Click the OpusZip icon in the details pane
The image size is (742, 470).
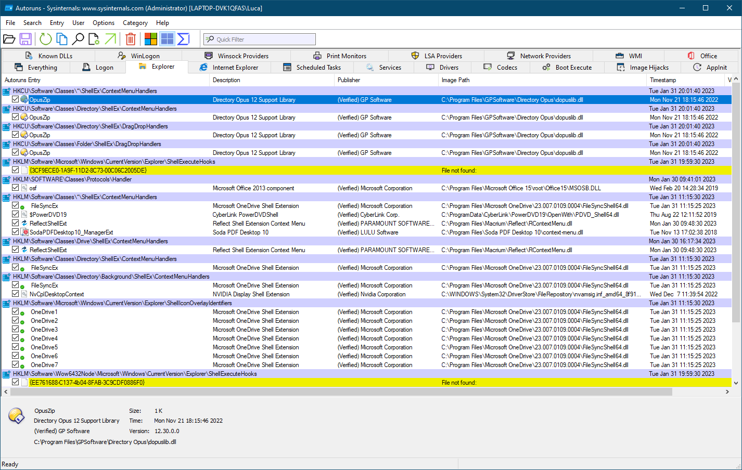coord(16,415)
